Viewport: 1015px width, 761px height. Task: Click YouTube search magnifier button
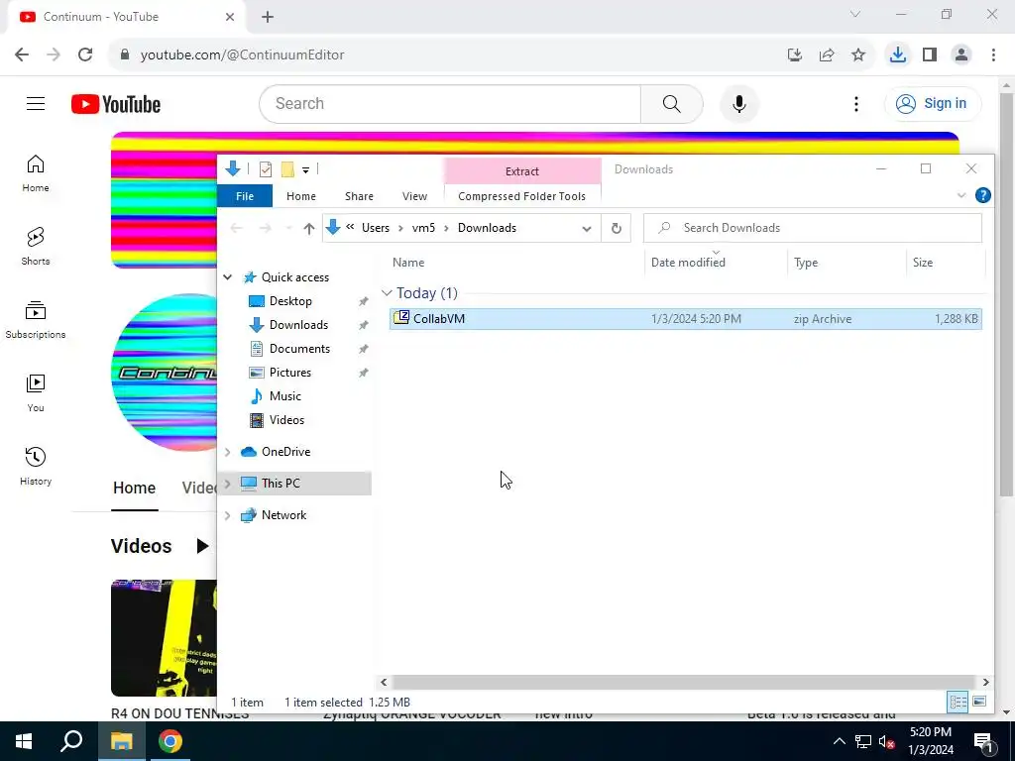pyautogui.click(x=671, y=103)
